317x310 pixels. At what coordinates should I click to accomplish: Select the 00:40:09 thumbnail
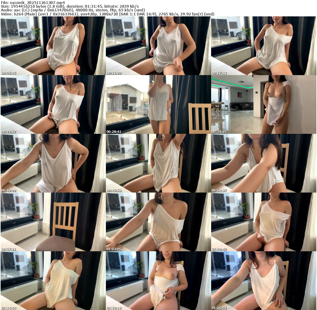coord(53,163)
